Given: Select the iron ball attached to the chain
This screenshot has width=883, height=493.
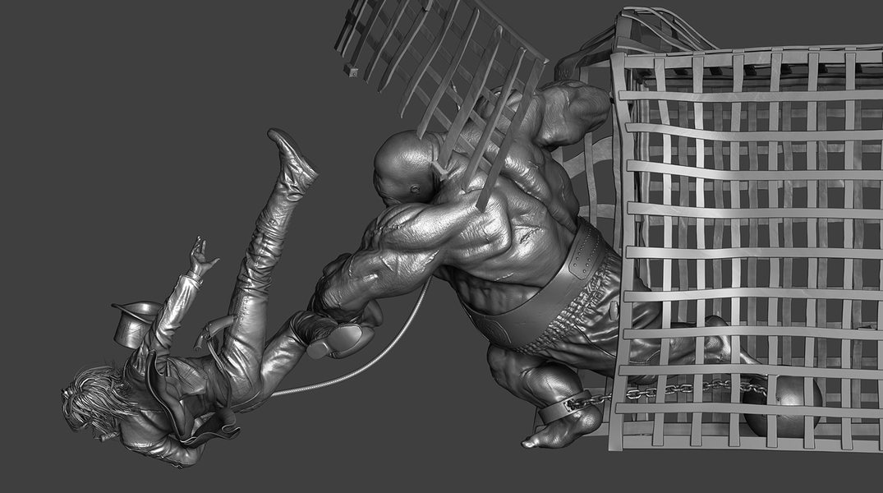Looking at the screenshot, I should [782, 405].
